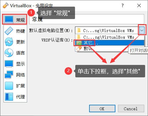This screenshot has width=148, height=116.
Task: Open the 显示 display screen icon
Action: click(x=9, y=64)
